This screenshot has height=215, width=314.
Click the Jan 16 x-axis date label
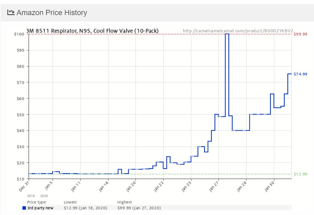[x=104, y=186]
